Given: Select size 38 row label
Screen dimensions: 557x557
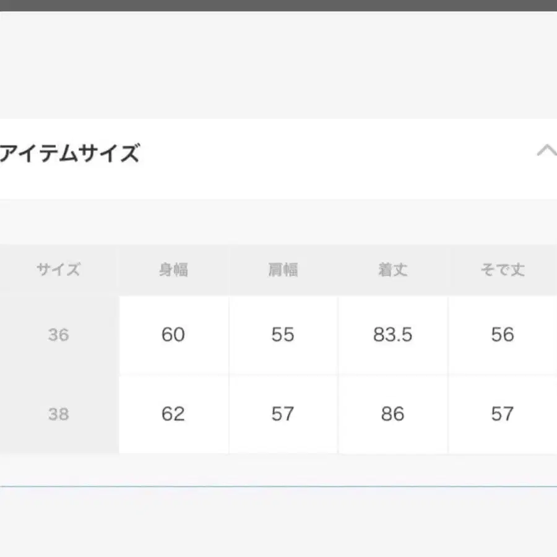Looking at the screenshot, I should tap(58, 414).
